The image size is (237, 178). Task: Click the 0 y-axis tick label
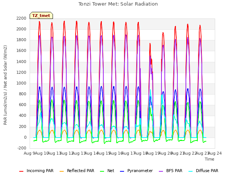click(x=25, y=138)
